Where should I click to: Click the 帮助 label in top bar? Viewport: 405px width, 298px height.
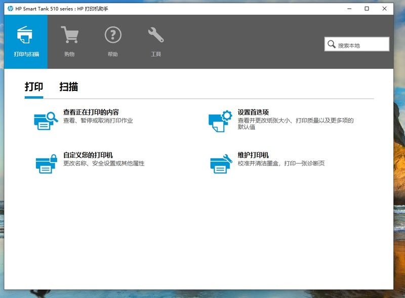(x=113, y=54)
